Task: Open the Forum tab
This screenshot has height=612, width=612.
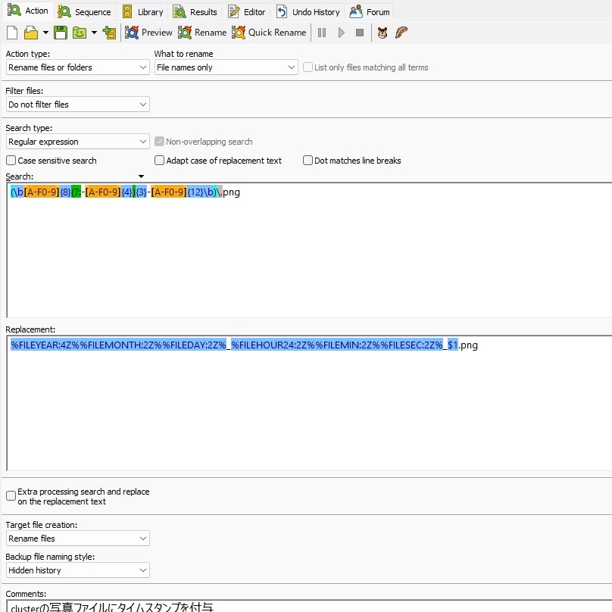Action: pos(369,12)
